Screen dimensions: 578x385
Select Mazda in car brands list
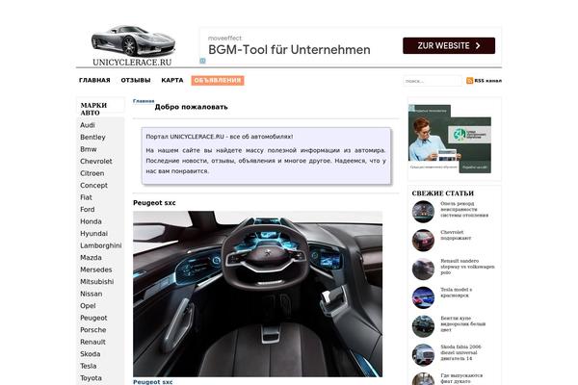(x=91, y=258)
